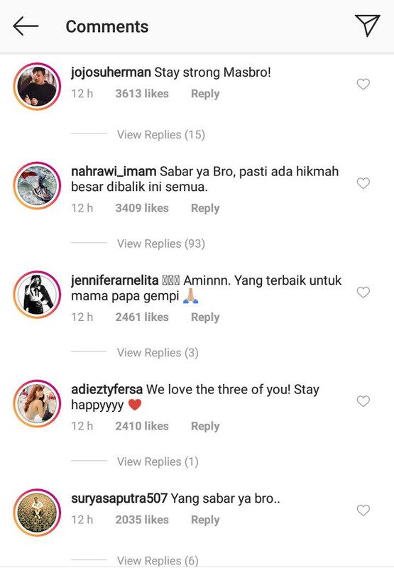The width and height of the screenshot is (394, 568).
Task: Reply to nahrawi_imam's comment
Action: tap(205, 208)
